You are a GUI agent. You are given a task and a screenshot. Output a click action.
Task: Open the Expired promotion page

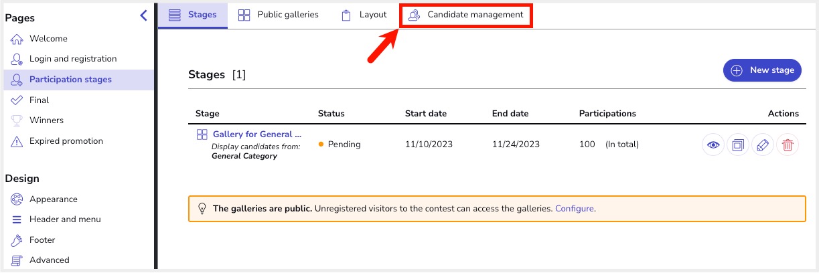tap(66, 141)
